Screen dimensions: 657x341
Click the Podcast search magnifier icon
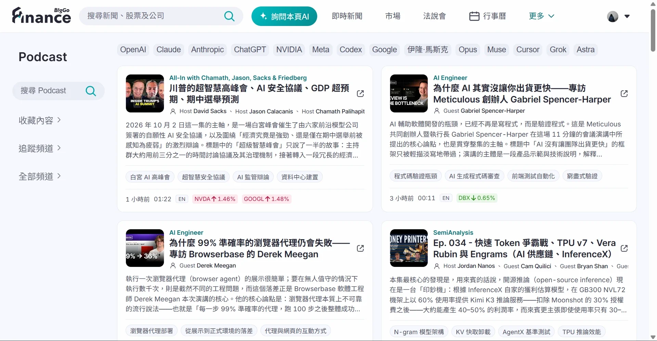pyautogui.click(x=91, y=91)
